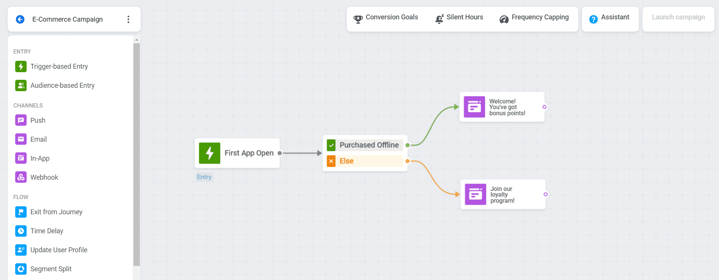Click the Webhook channel icon

tap(21, 177)
